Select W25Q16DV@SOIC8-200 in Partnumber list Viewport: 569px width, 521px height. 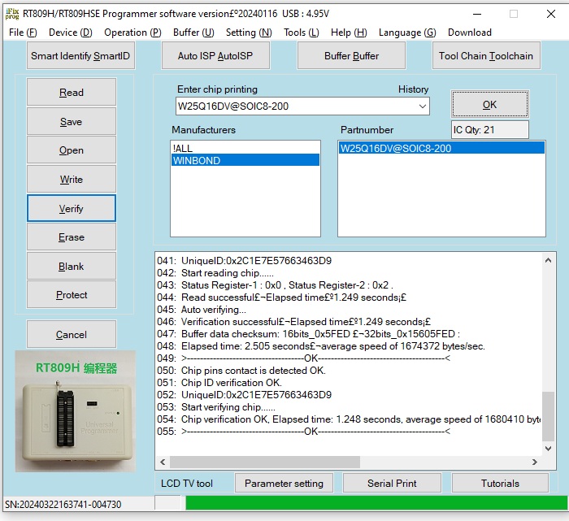click(x=441, y=149)
